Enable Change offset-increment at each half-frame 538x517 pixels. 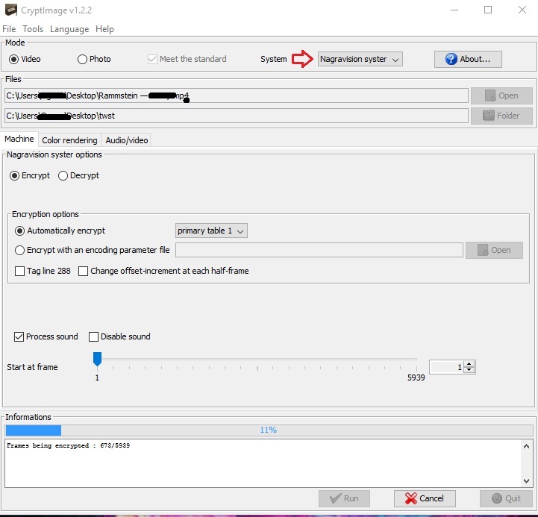[83, 271]
